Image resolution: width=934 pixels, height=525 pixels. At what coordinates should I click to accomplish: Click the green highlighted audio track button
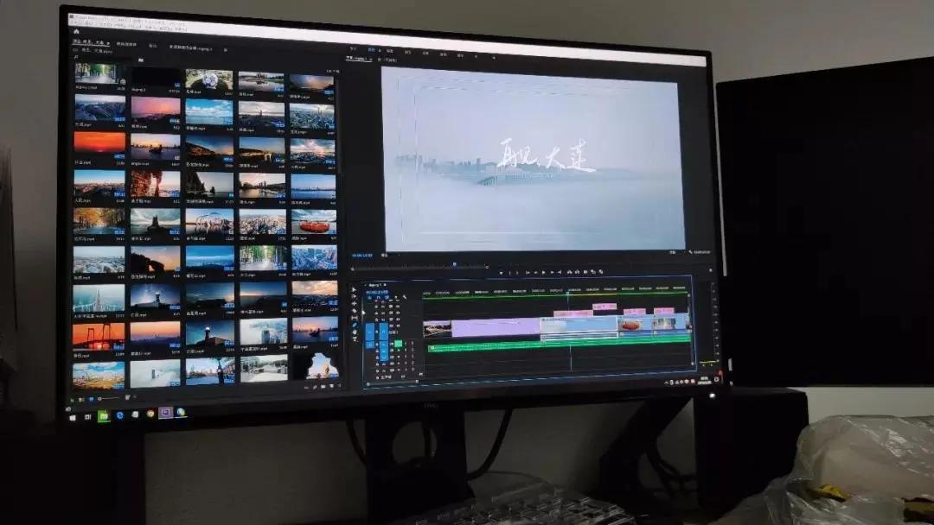click(x=398, y=345)
